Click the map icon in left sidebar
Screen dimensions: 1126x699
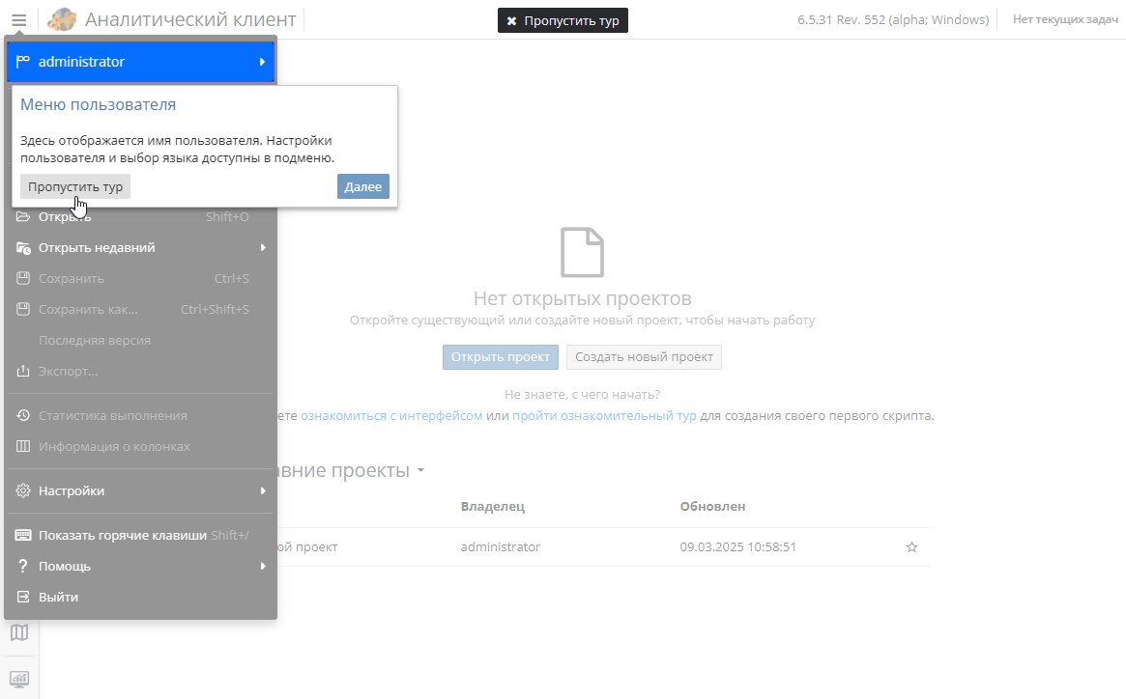19,632
